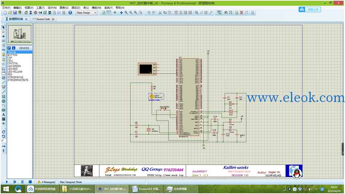
Task: Stop the simulation
Action: pyautogui.click(x=30, y=182)
